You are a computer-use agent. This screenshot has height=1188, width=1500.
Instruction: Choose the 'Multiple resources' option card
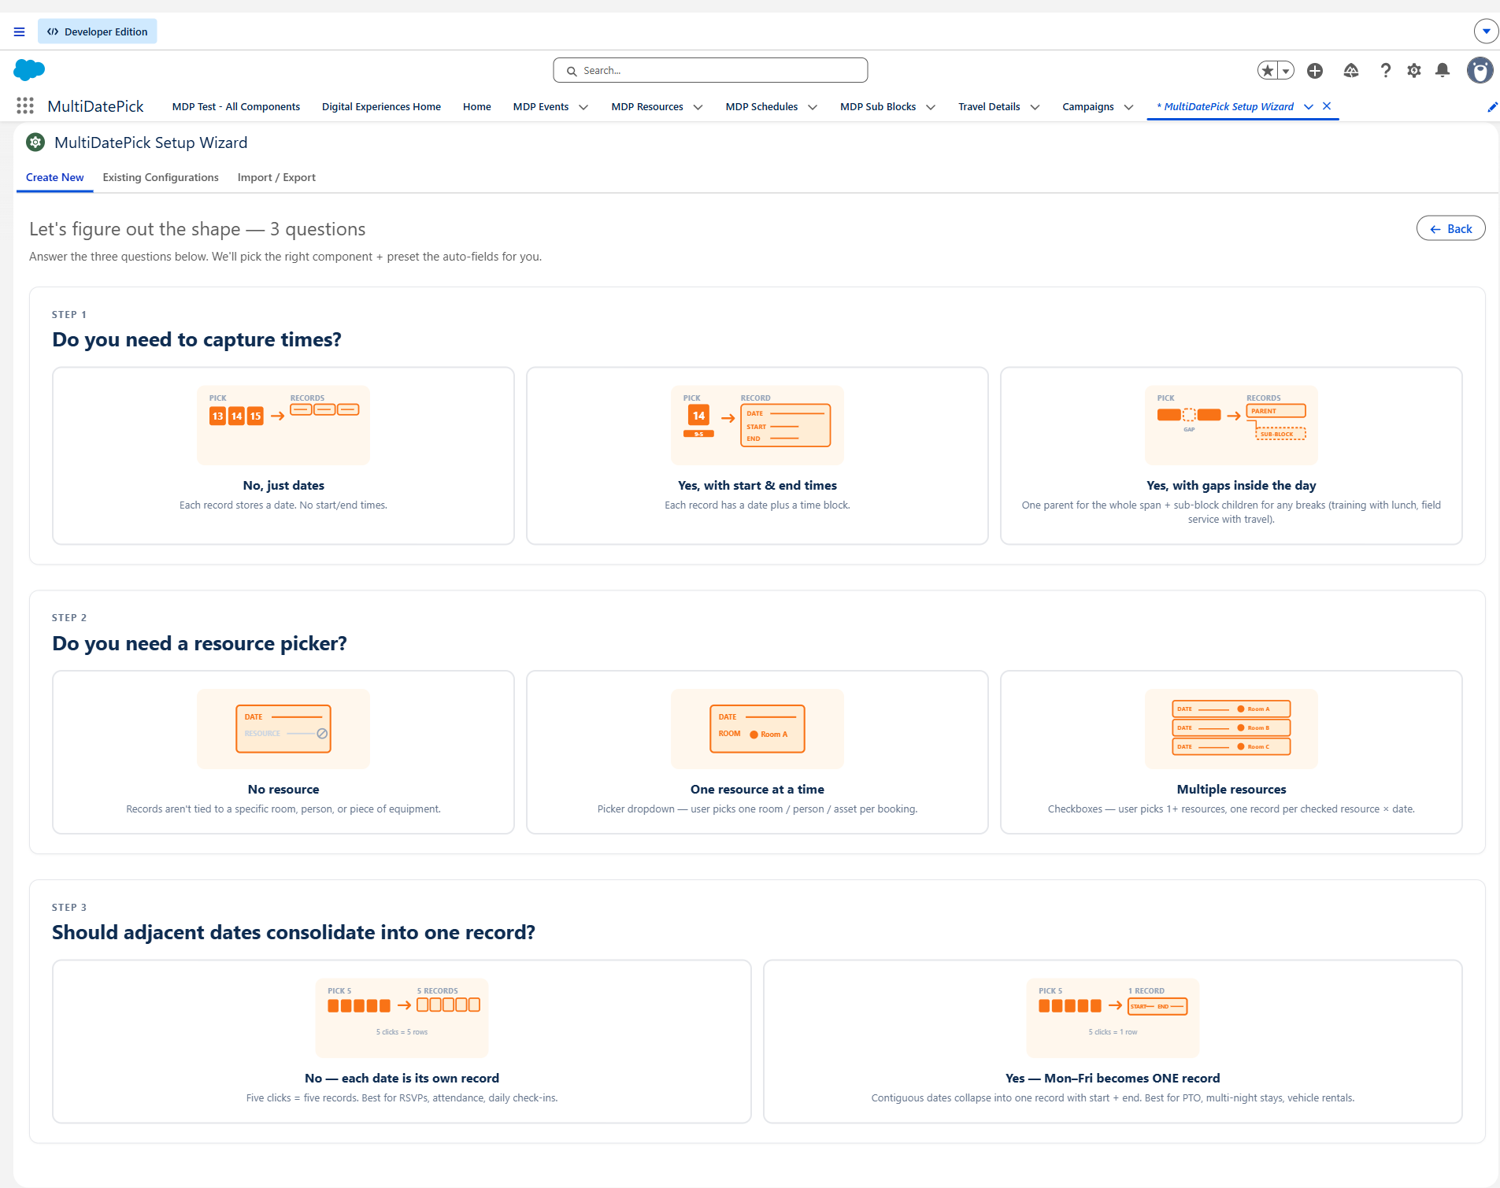(x=1231, y=752)
